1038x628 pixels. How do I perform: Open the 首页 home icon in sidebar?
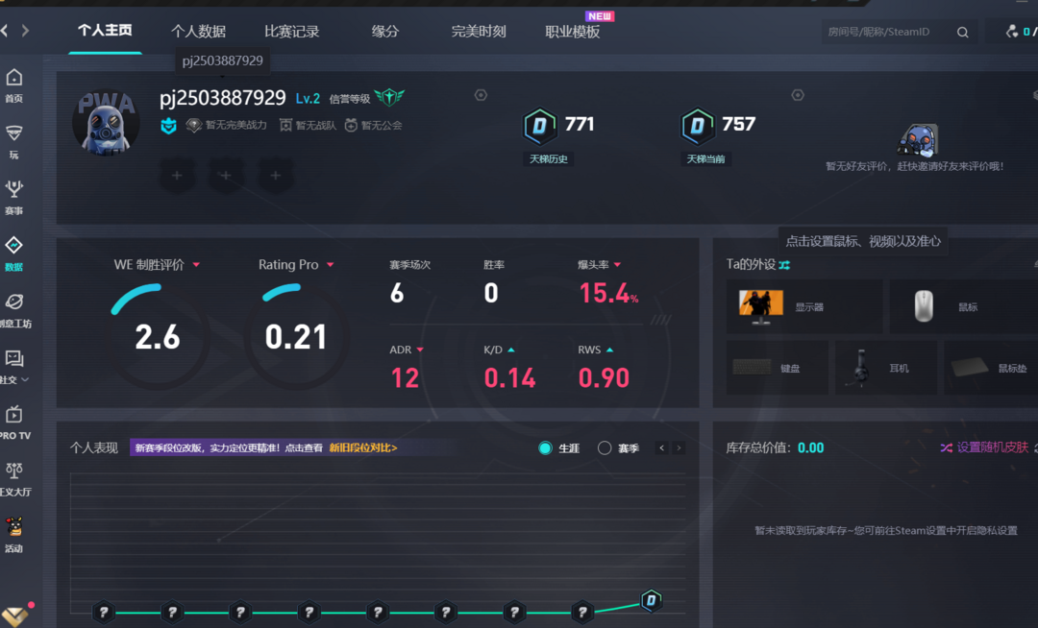pyautogui.click(x=13, y=79)
